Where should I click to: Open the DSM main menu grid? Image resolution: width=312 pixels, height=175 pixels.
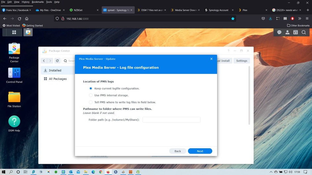coord(14,32)
